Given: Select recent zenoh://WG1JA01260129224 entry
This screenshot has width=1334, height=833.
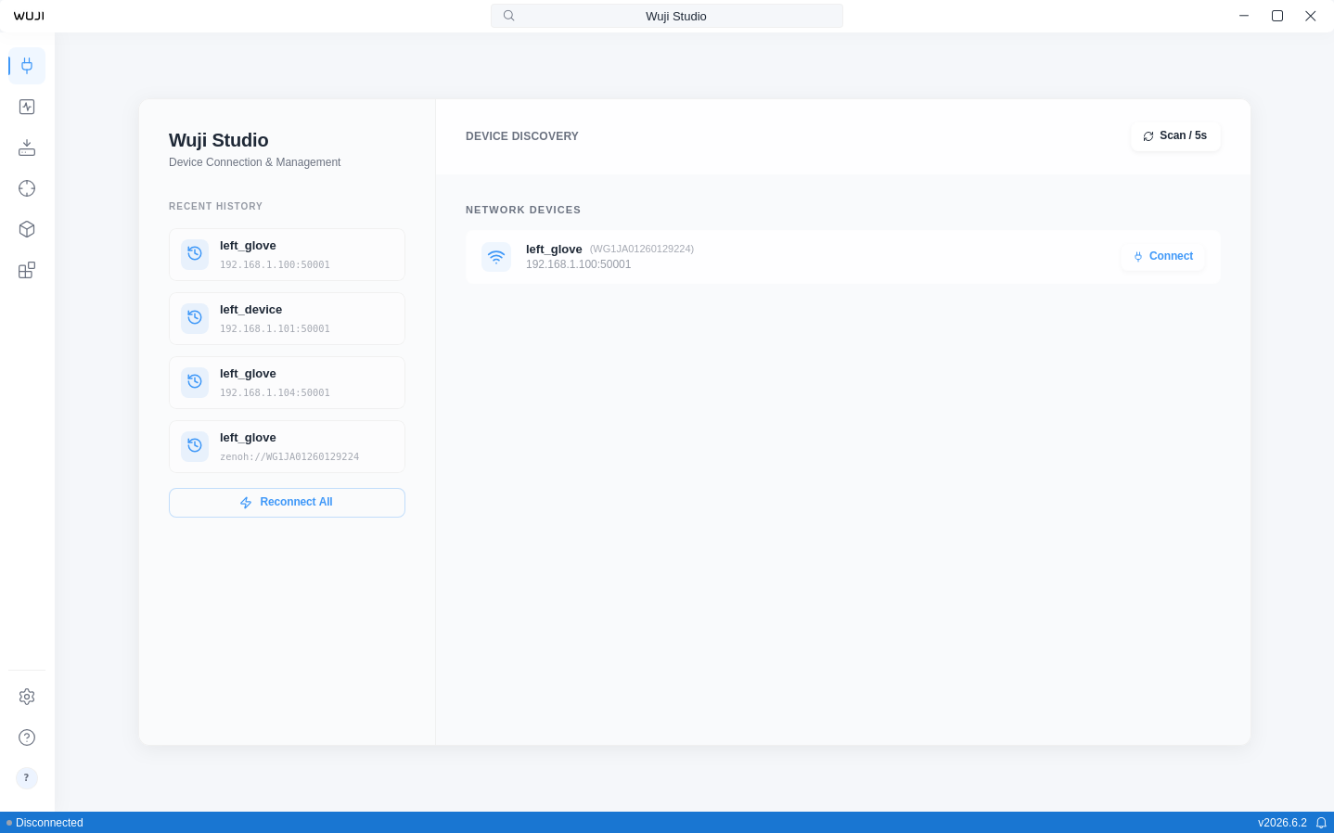Looking at the screenshot, I should point(287,446).
